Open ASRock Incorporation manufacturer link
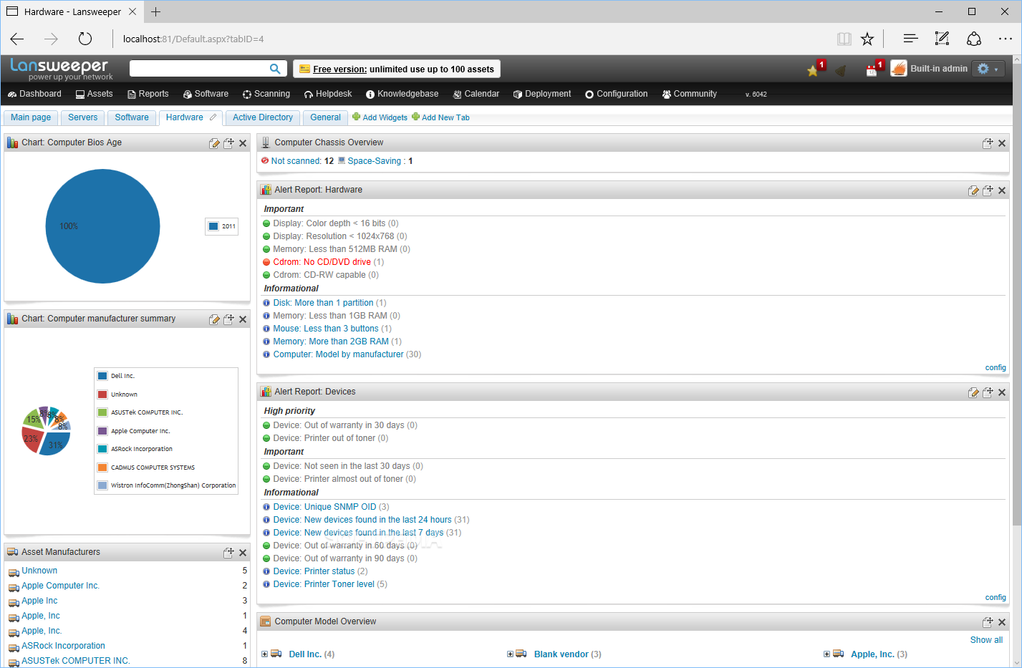The width and height of the screenshot is (1022, 668). (x=63, y=646)
